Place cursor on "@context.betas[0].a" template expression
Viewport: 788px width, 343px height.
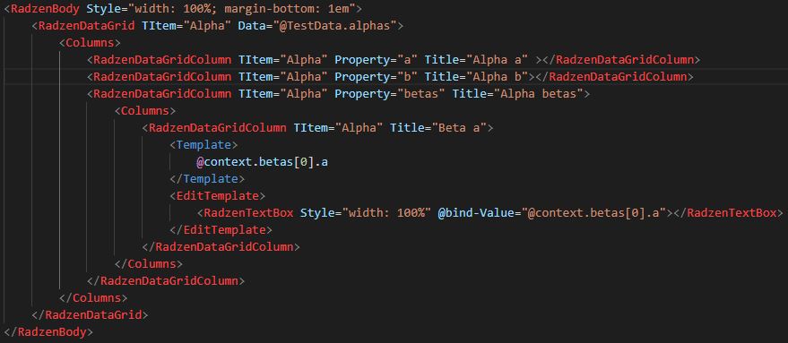click(263, 162)
